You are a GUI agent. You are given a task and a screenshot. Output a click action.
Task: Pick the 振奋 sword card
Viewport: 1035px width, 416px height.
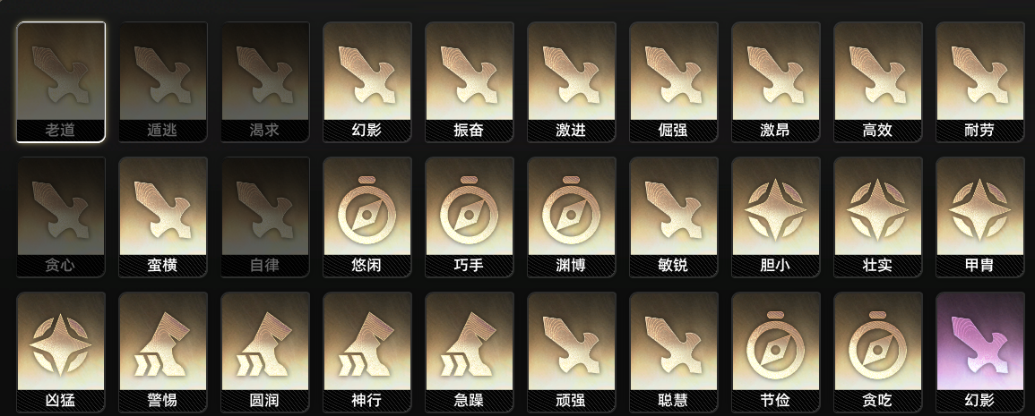click(470, 81)
